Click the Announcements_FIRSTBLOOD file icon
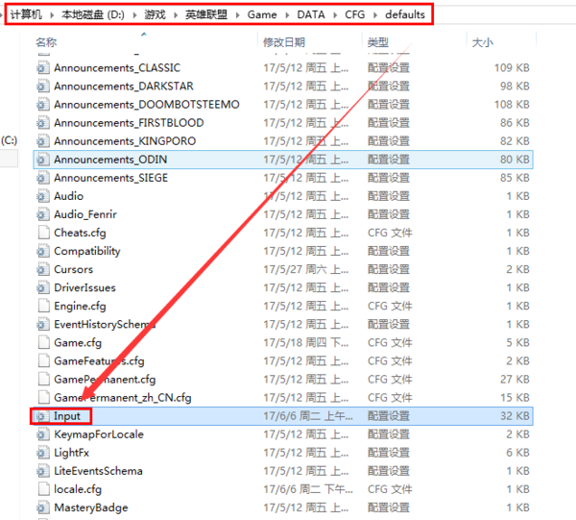 [x=43, y=123]
